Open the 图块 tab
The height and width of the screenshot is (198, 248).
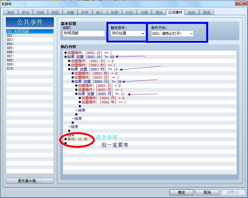point(159,13)
